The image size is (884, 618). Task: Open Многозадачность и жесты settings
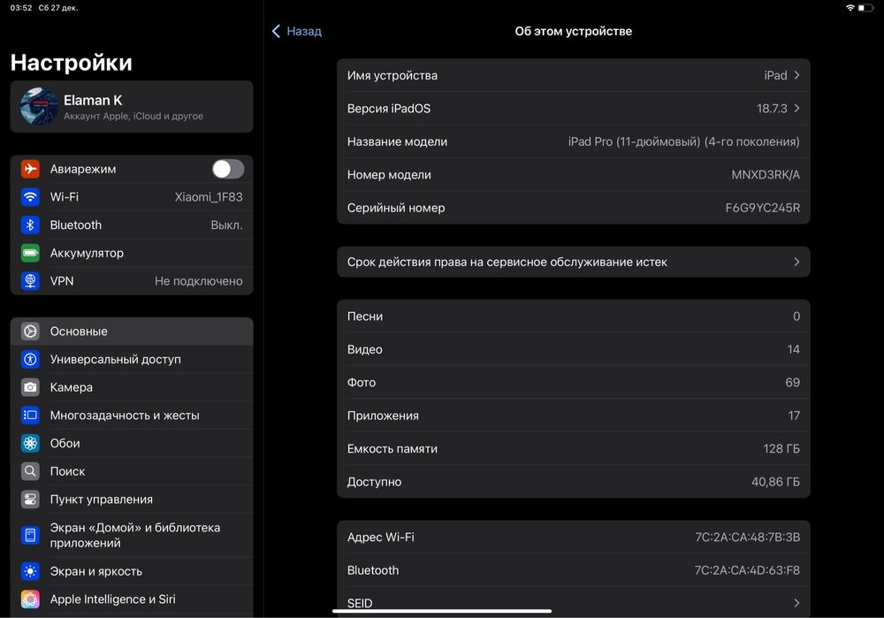pyautogui.click(x=132, y=415)
